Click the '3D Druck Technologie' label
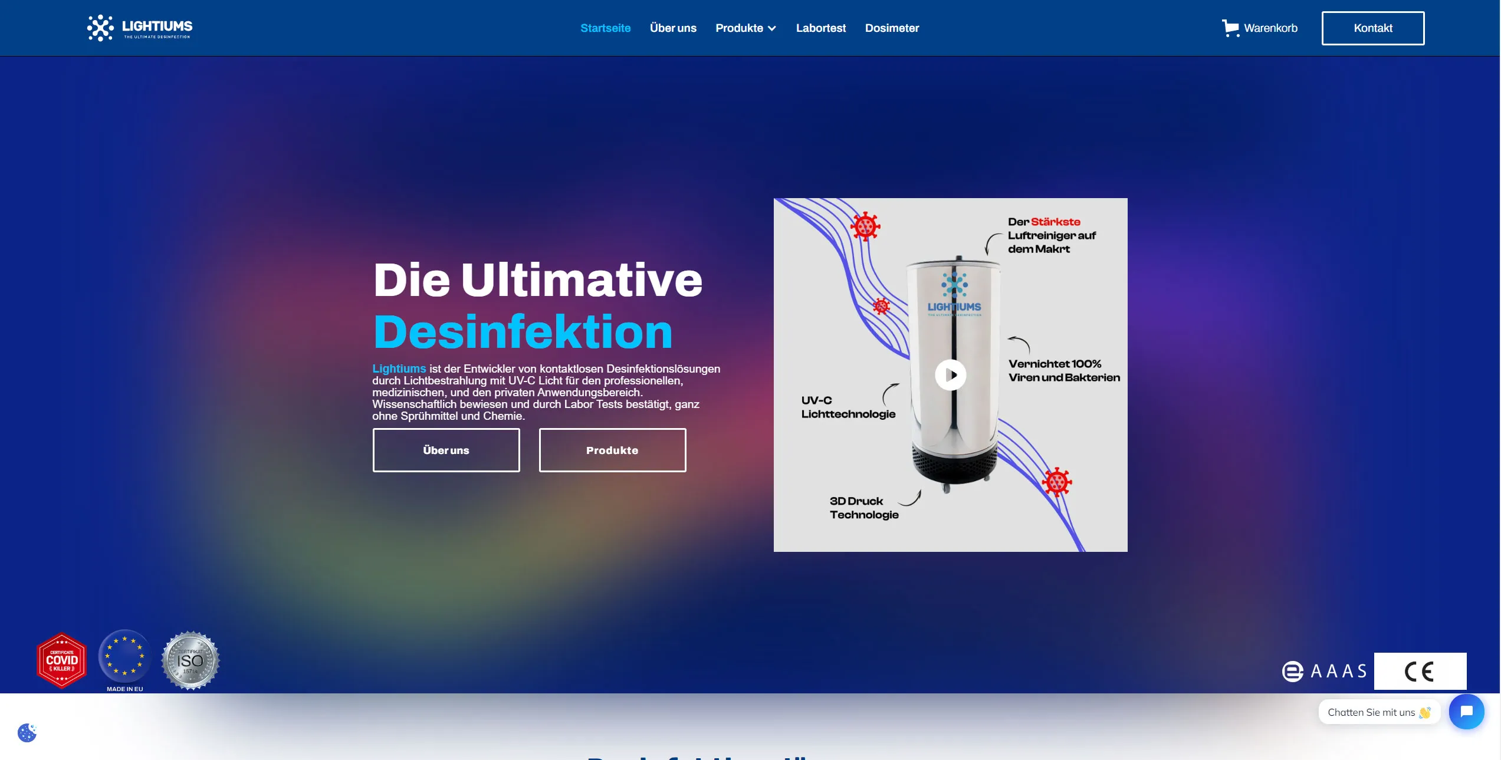The image size is (1501, 760). (x=864, y=508)
